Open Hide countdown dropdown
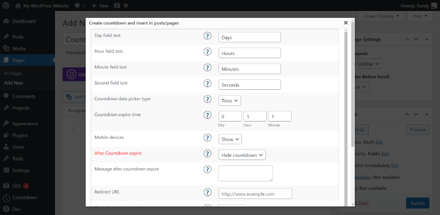The width and height of the screenshot is (440, 215). pos(242,155)
